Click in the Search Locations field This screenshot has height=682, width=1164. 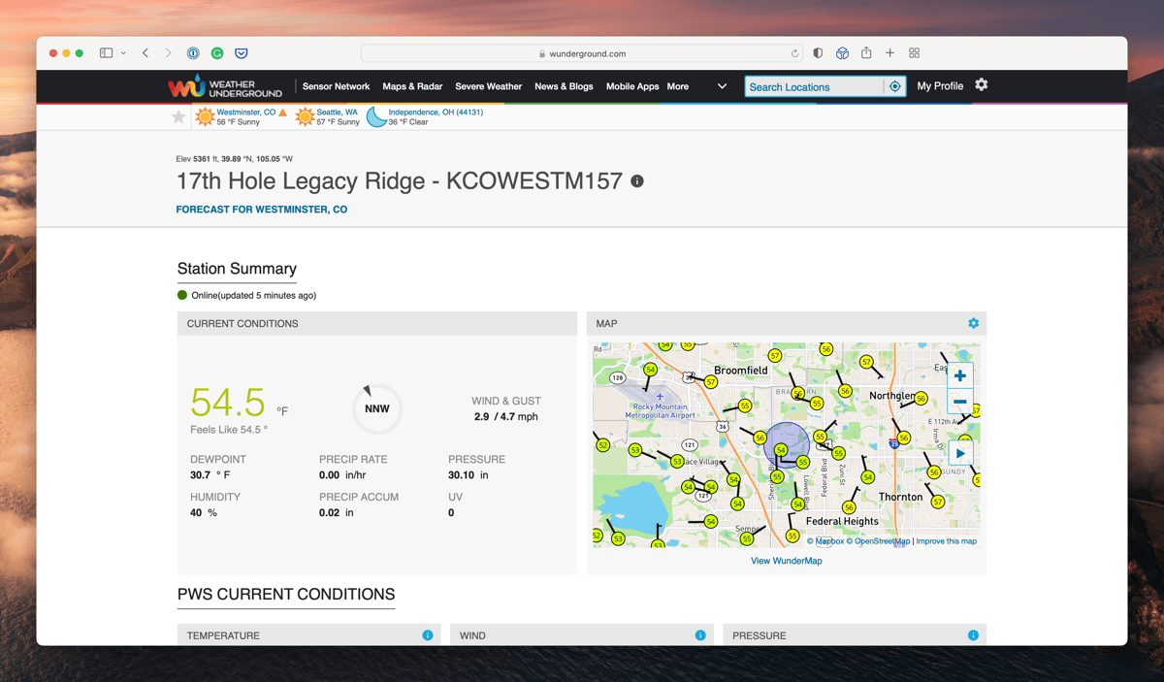(814, 86)
